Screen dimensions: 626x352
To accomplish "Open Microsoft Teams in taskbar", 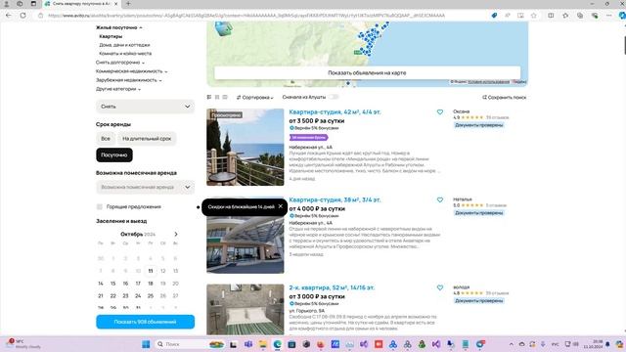I will [248, 344].
